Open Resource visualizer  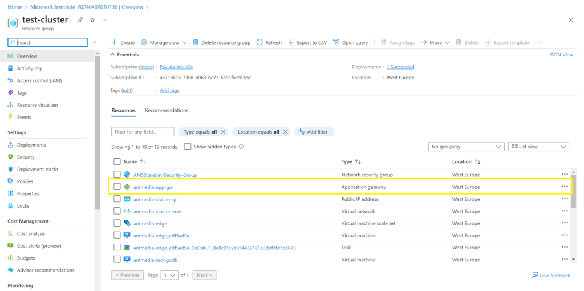click(37, 105)
